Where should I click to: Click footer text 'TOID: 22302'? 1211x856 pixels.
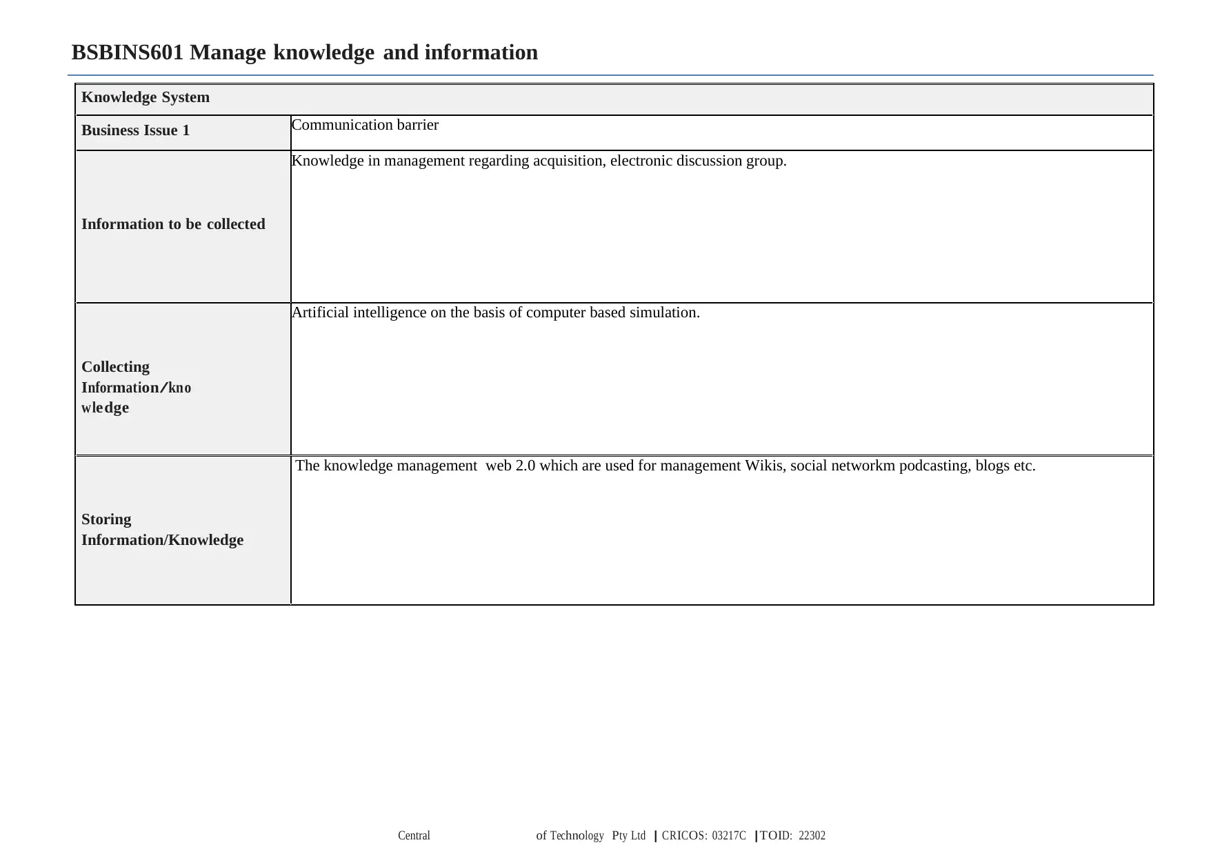(x=793, y=835)
